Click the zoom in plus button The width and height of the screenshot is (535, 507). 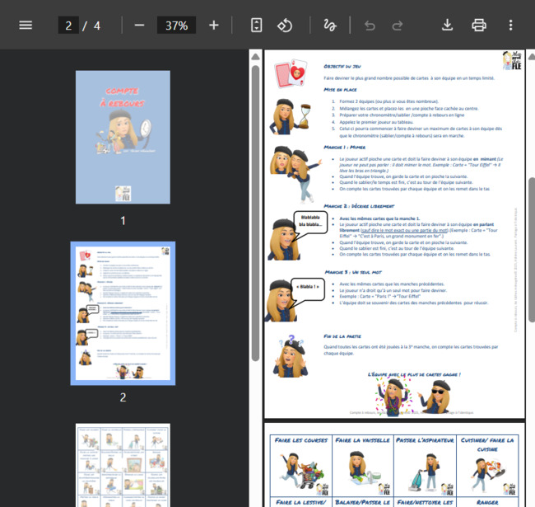tap(214, 25)
